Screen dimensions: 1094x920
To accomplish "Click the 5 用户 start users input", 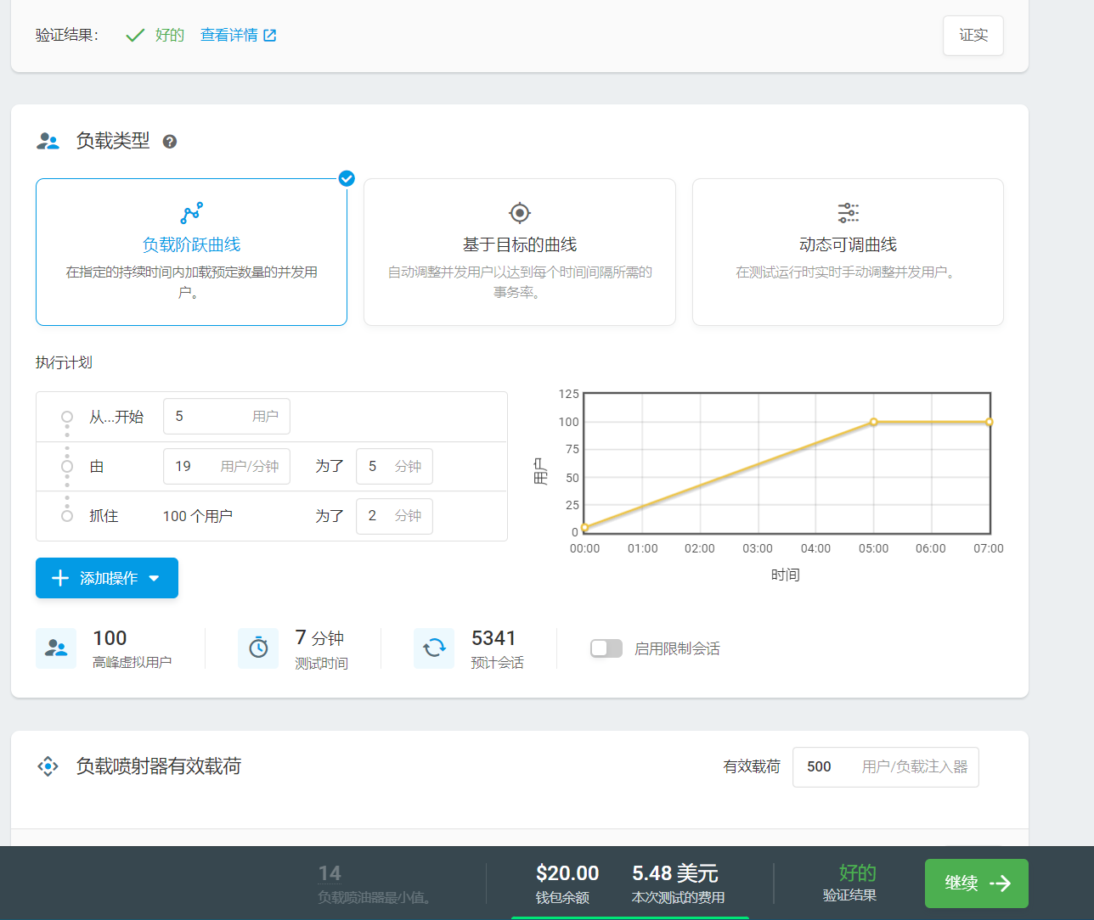I will click(x=227, y=417).
